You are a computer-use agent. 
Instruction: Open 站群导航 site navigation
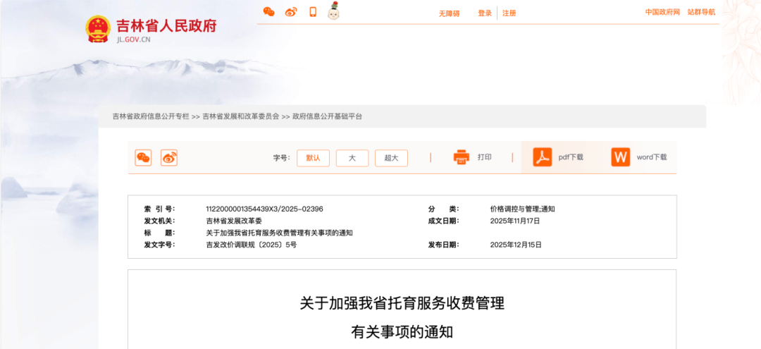tap(701, 12)
